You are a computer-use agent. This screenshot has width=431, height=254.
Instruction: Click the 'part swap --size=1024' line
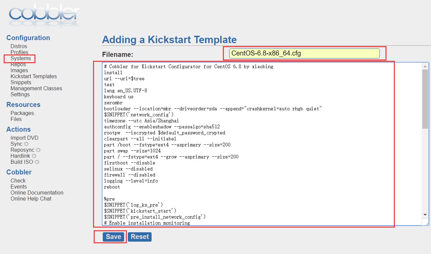pos(132,151)
